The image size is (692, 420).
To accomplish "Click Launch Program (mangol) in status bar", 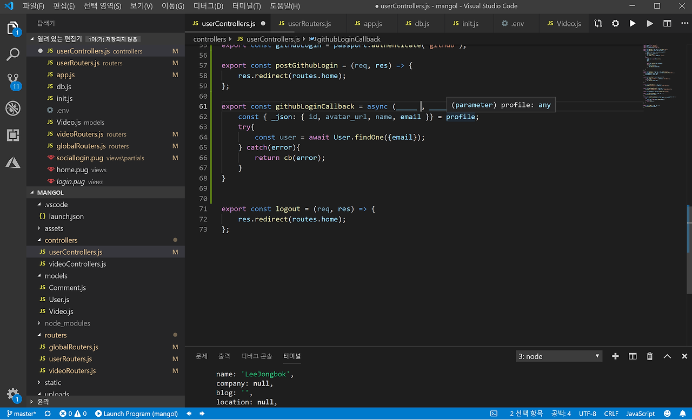I will coord(136,414).
